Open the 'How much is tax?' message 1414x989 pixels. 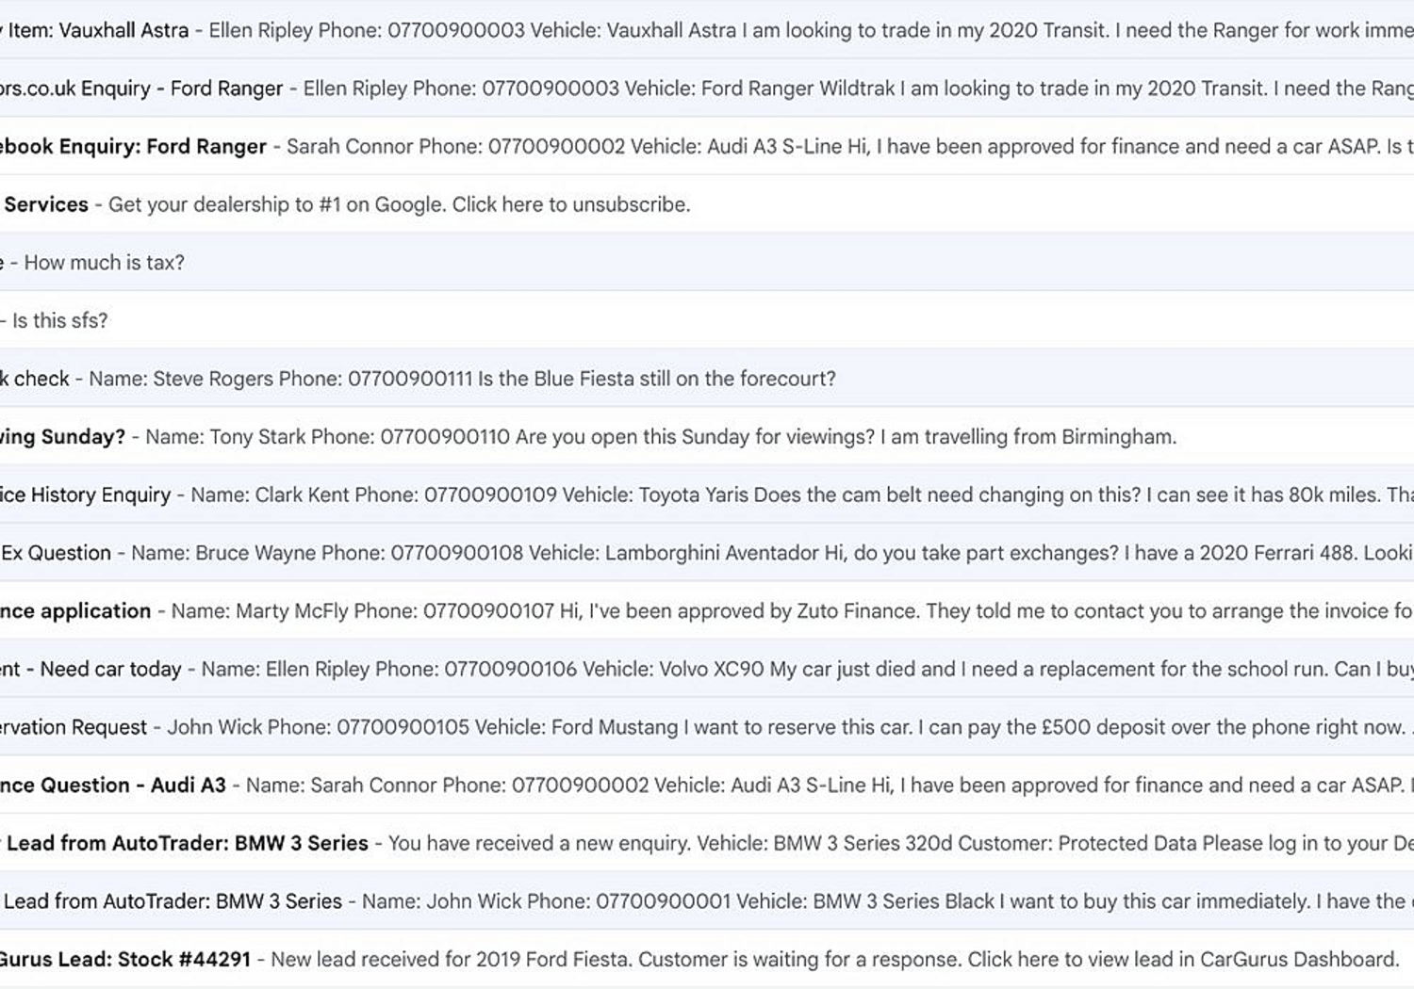pos(100,262)
